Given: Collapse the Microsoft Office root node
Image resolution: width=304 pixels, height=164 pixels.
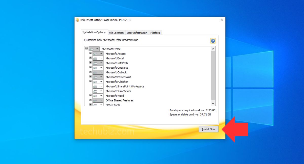Looking at the screenshot, I should pos(87,49).
